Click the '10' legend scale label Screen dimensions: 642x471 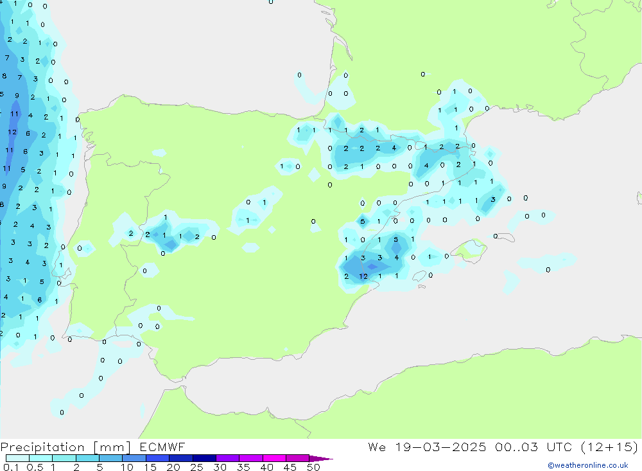coord(126,467)
